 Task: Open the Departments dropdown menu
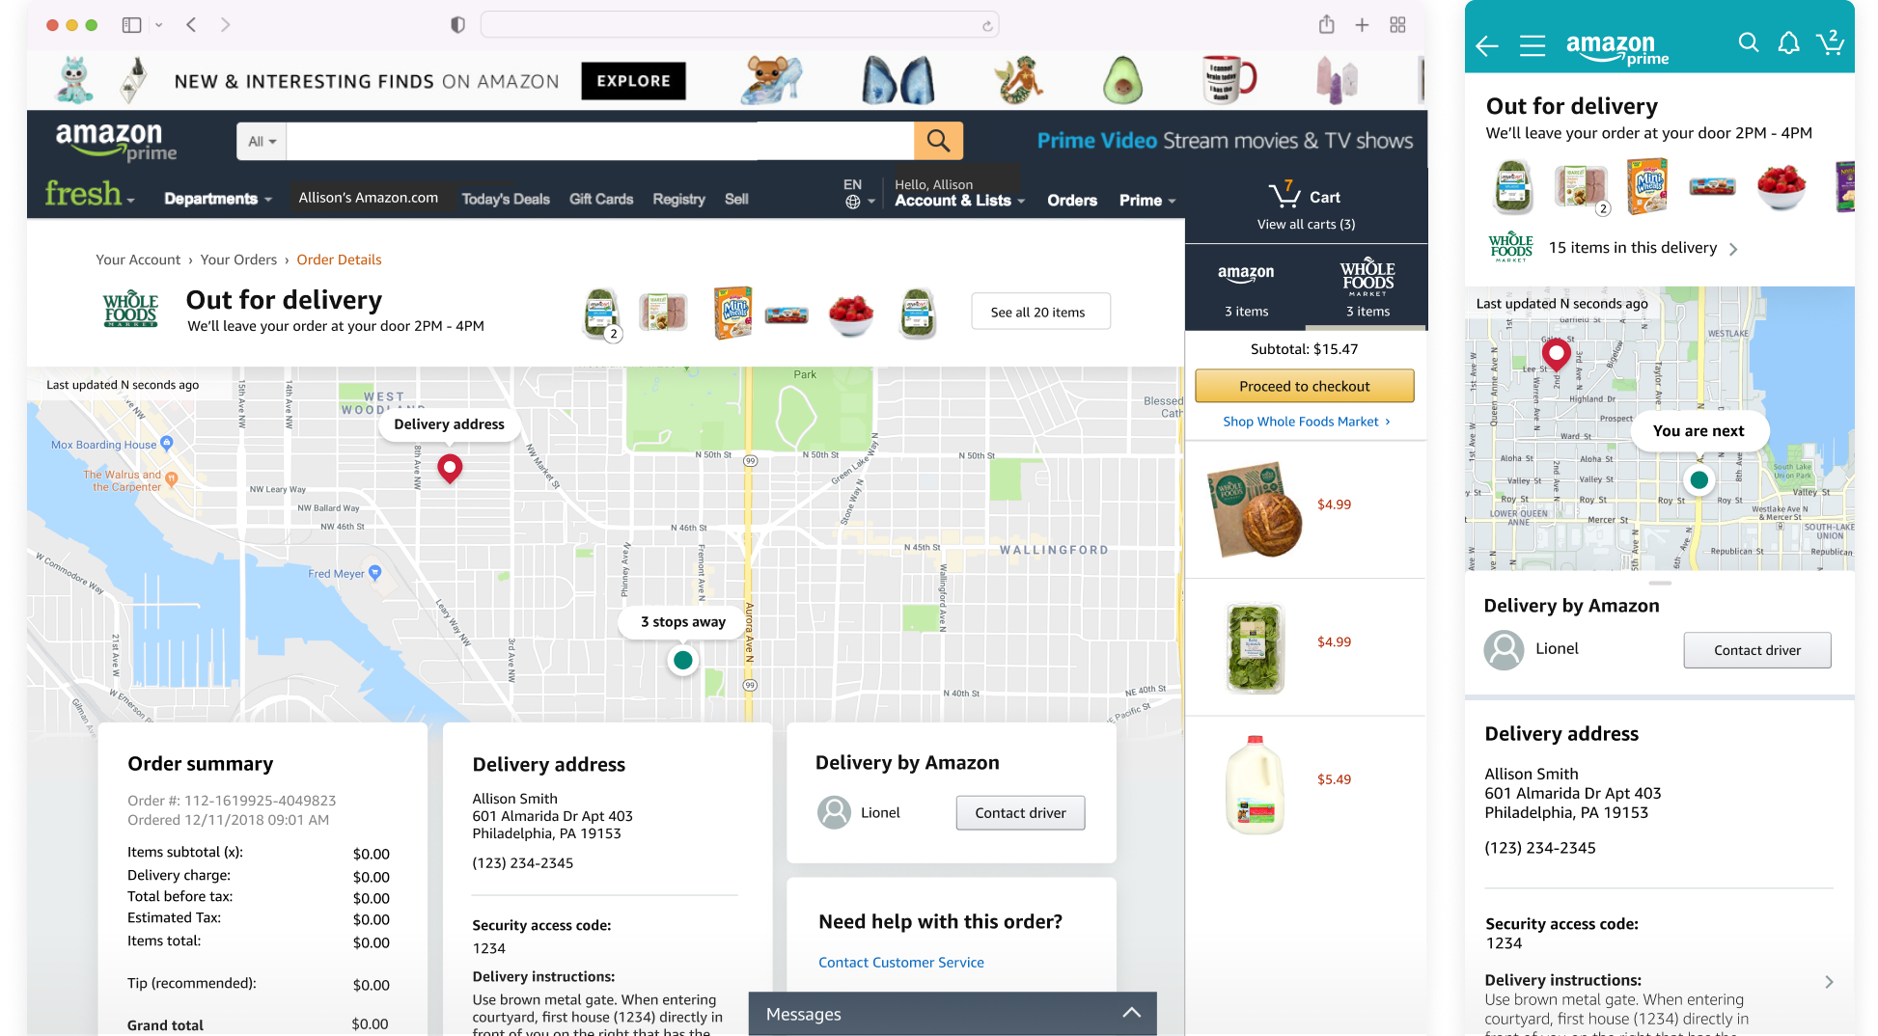(218, 199)
